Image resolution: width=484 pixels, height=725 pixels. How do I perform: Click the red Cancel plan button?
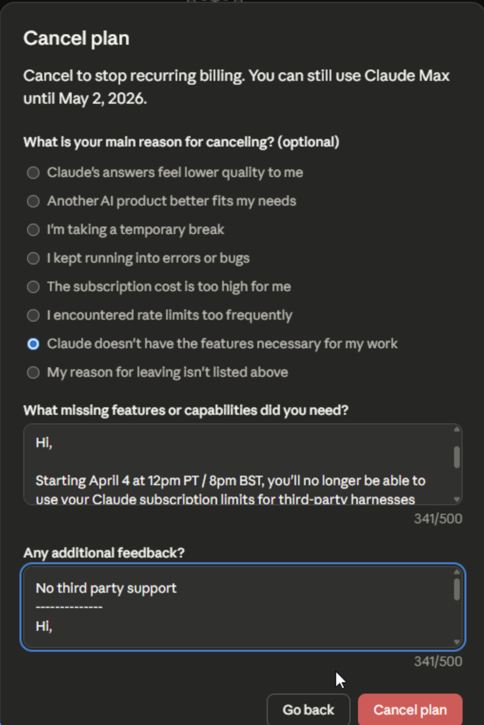point(410,709)
